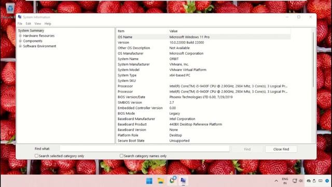Click the Find button
Screen dimensions: 332x187
(247, 149)
